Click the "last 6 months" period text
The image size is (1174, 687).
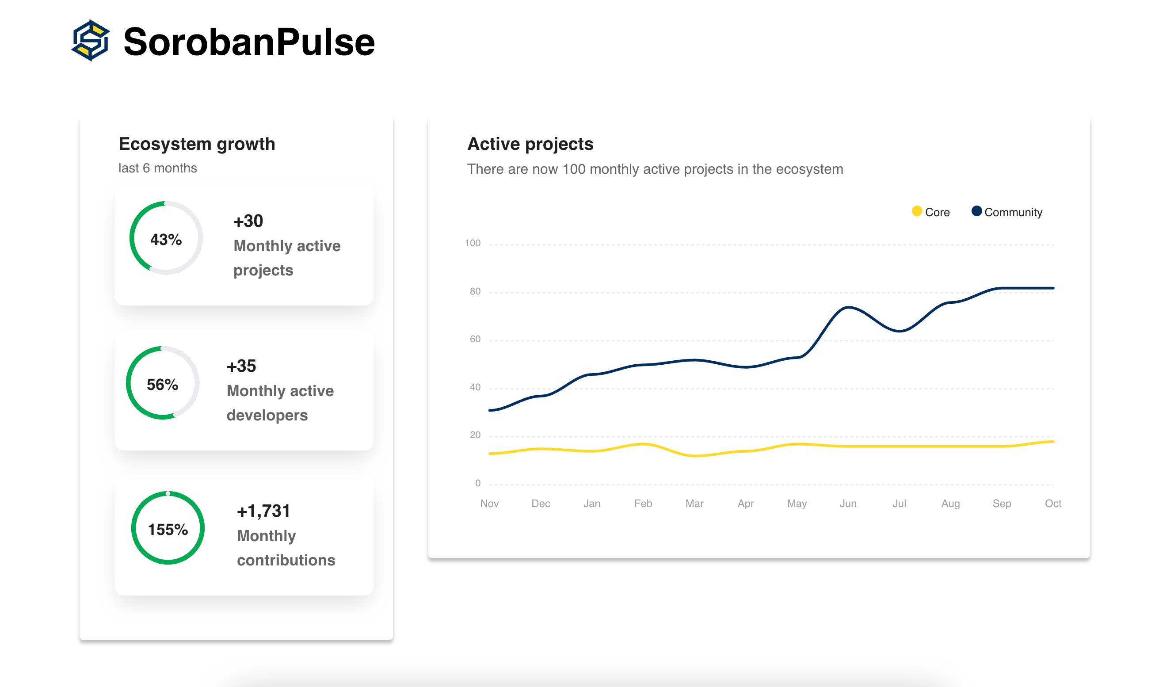(x=157, y=168)
